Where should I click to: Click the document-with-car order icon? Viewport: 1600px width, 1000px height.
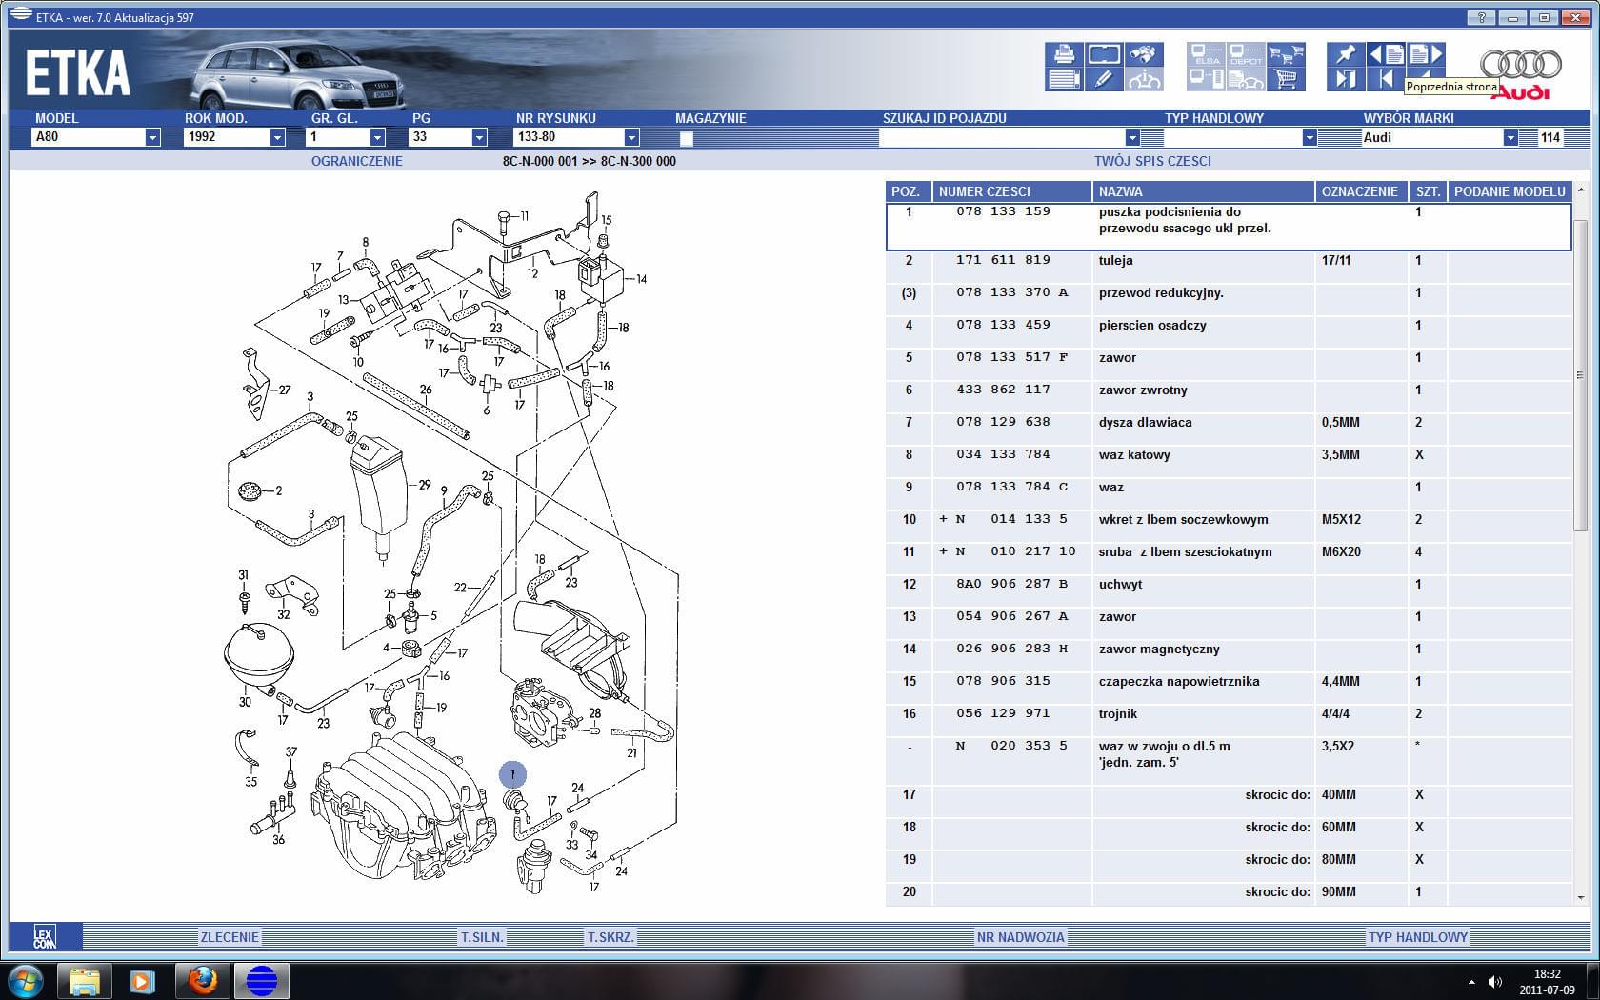1246,79
